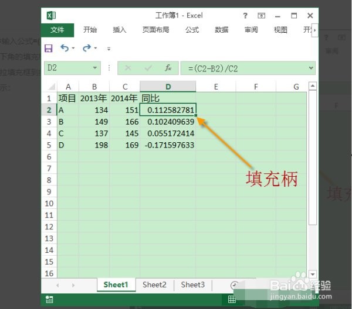Click the fill handle of cell D2
This screenshot has width=352, height=309.
[196, 115]
